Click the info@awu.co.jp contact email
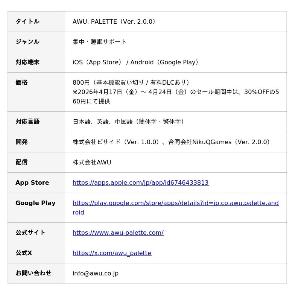The width and height of the screenshot is (301, 295). coord(95,273)
